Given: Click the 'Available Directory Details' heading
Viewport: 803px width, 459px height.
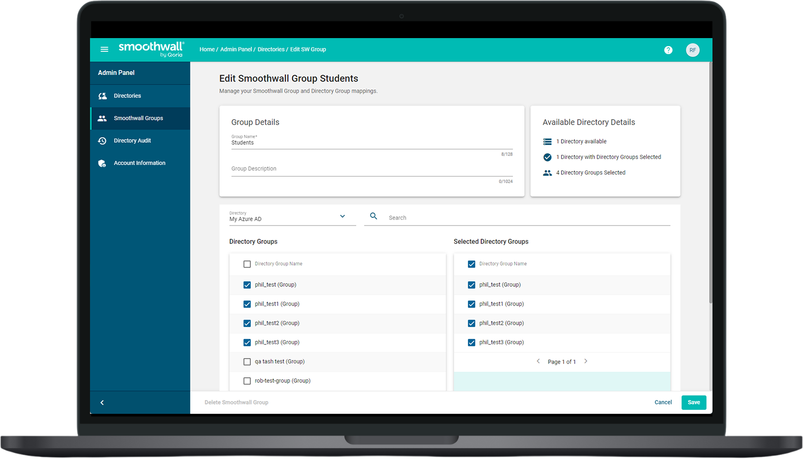Looking at the screenshot, I should tap(589, 122).
